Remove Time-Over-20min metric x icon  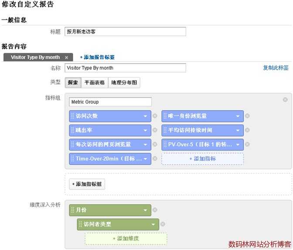[x=155, y=159]
